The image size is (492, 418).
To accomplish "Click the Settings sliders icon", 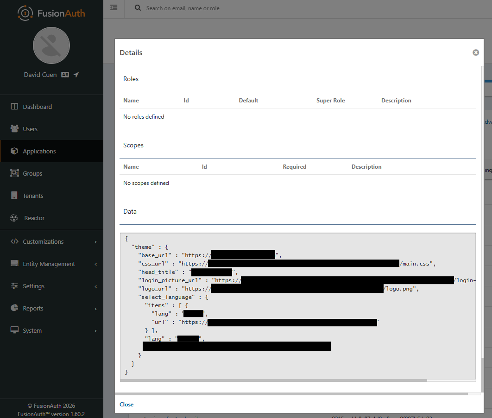I will click(x=14, y=286).
